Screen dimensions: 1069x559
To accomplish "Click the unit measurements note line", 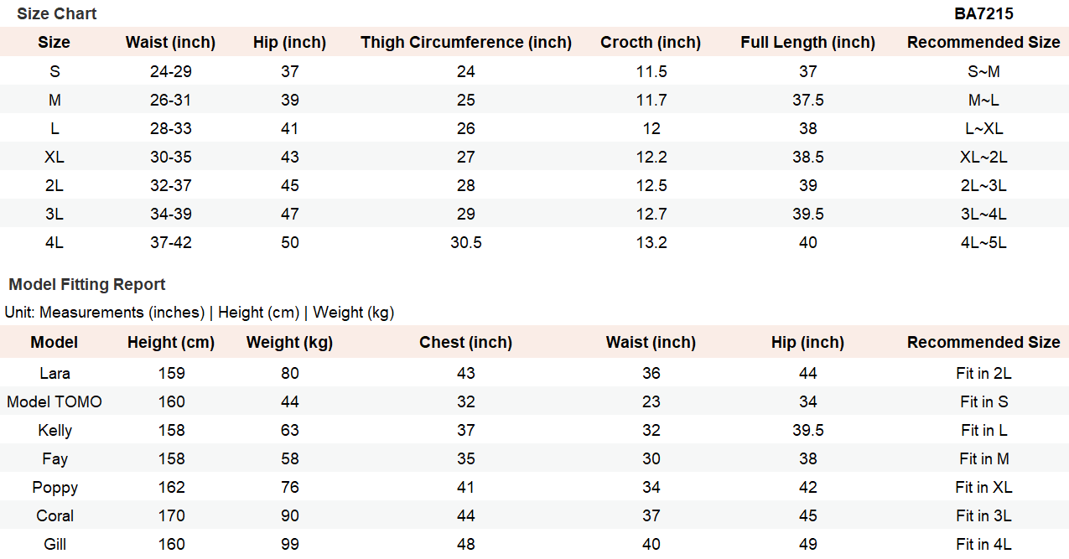I will 200,312.
